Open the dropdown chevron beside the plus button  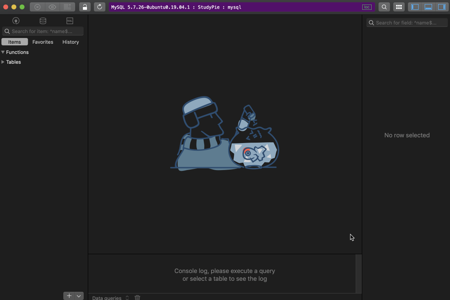pyautogui.click(x=79, y=296)
